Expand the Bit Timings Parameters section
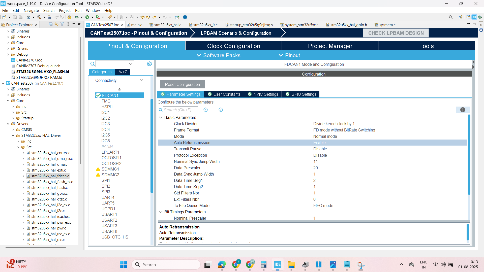 tap(161, 212)
